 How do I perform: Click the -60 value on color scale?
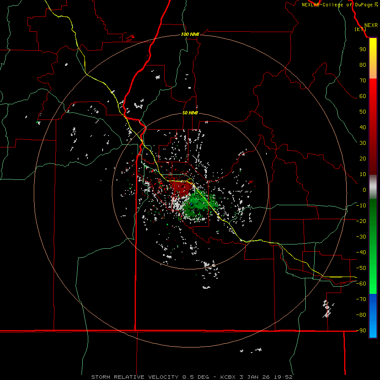361,284
